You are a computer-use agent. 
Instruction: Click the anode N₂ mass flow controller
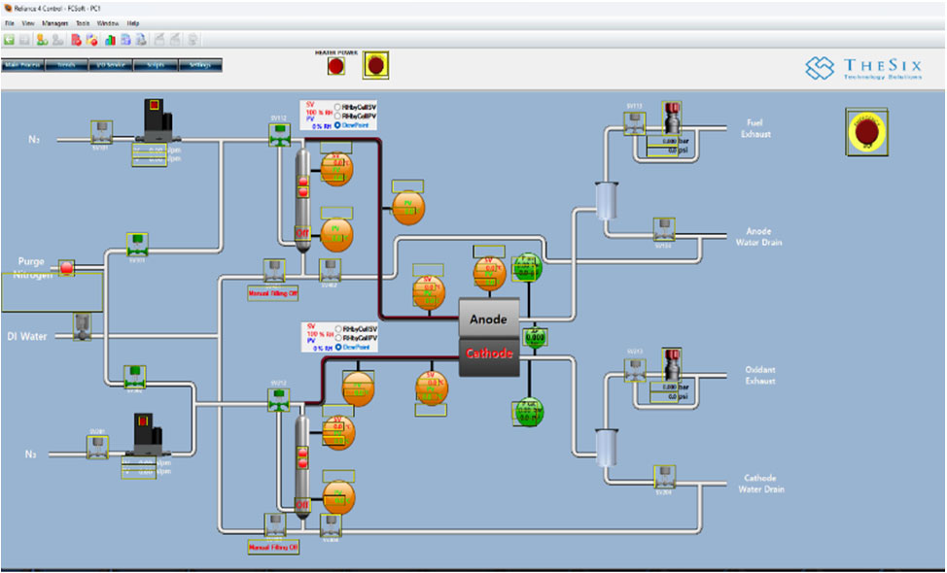pos(156,120)
